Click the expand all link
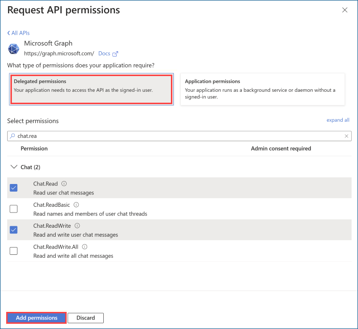Screen dimensions: 358x329 point(338,120)
